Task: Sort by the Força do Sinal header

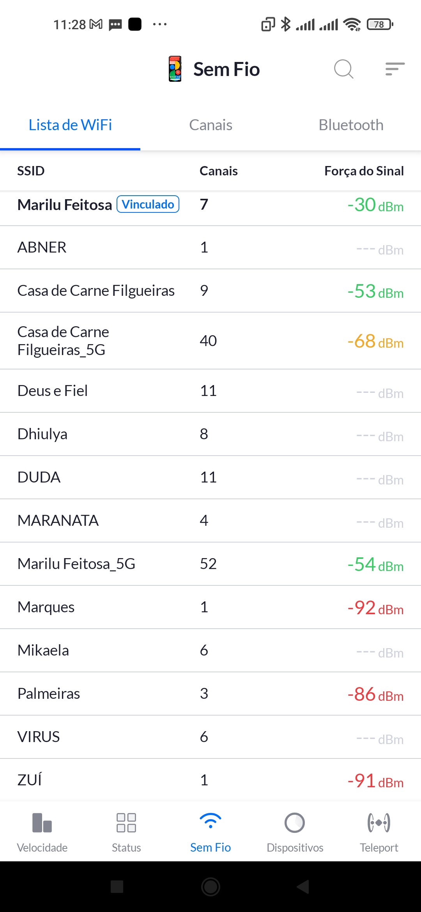Action: tap(364, 171)
